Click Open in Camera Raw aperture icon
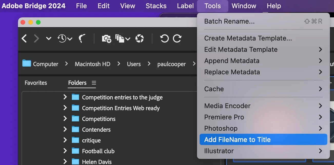334x165 pixels. (x=140, y=39)
